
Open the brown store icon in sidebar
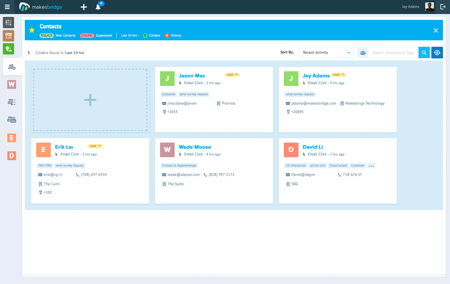coord(8,36)
